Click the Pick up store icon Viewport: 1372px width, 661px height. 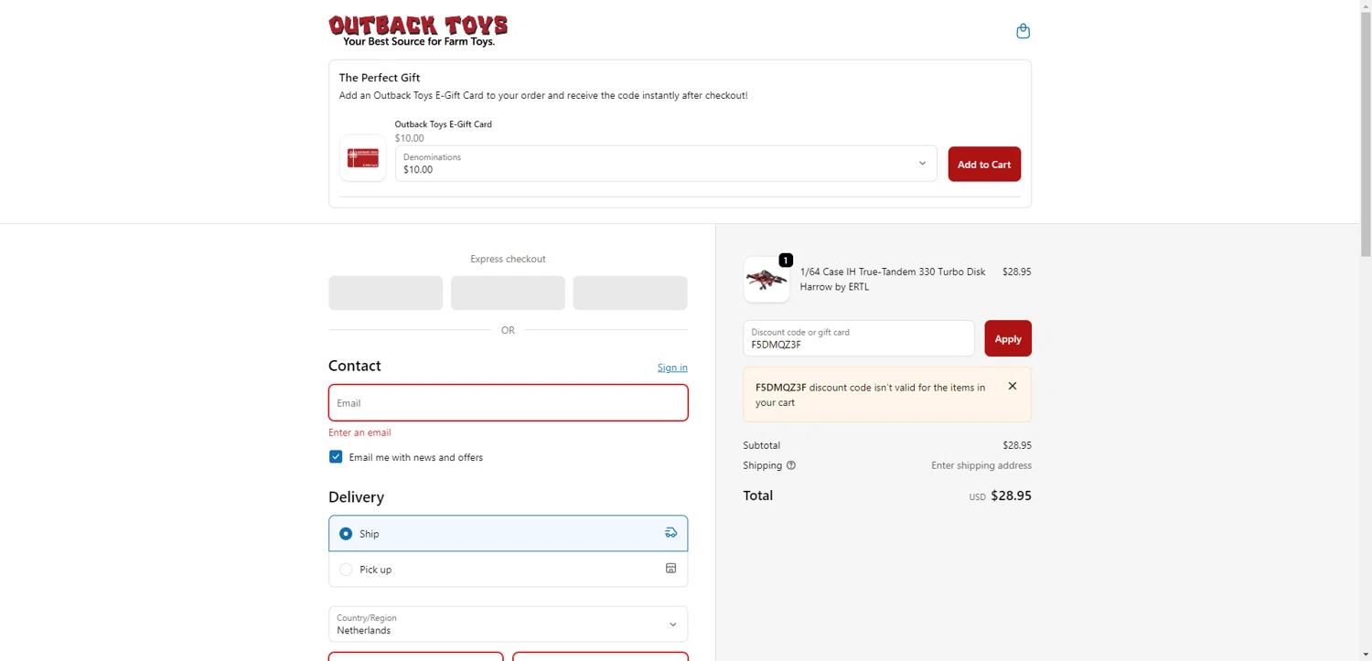pos(670,569)
